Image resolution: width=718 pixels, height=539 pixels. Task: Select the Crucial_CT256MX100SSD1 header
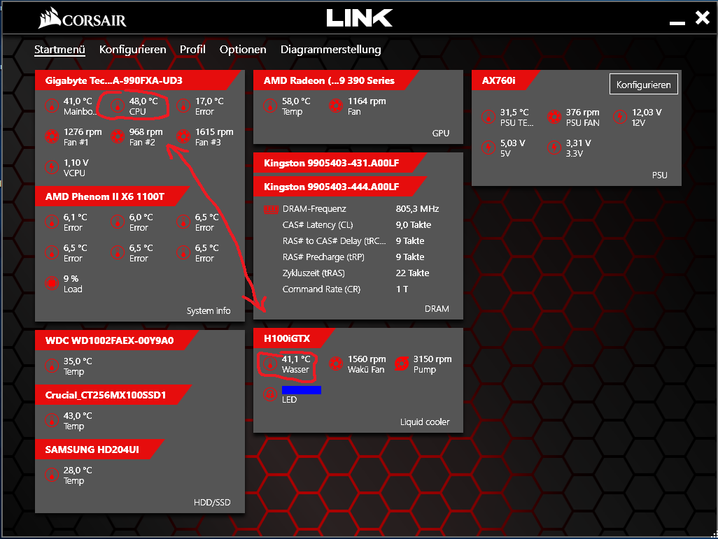coord(113,395)
